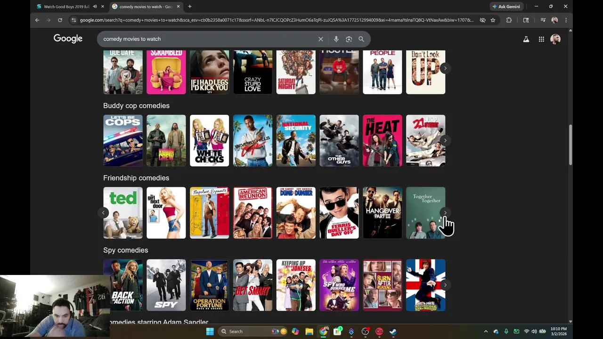Open Search Labs flask icon

[526, 39]
